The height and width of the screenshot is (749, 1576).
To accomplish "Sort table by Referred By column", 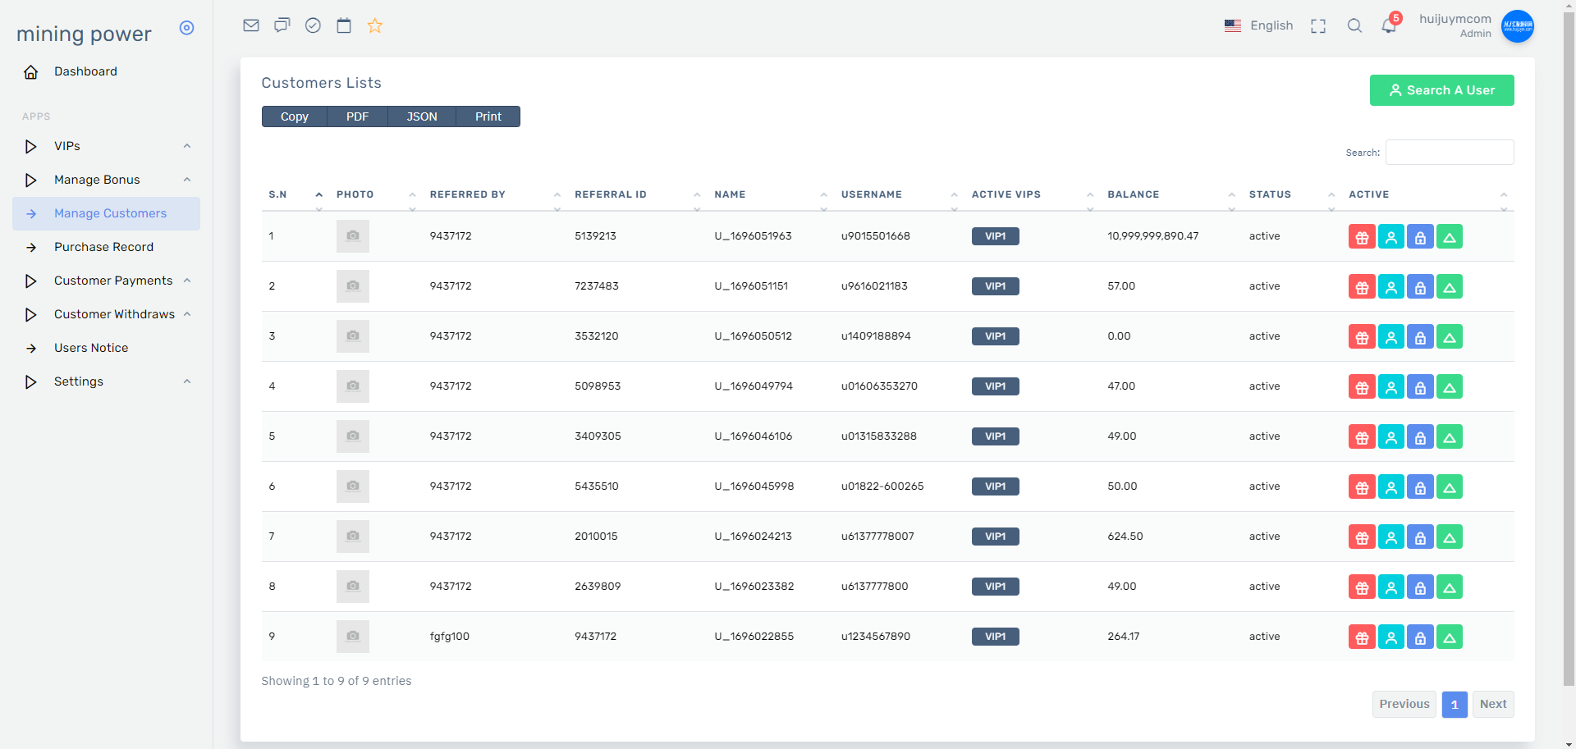I will coord(495,194).
